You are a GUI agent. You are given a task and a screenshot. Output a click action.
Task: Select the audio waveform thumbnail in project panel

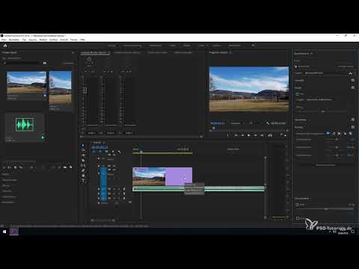coord(25,125)
